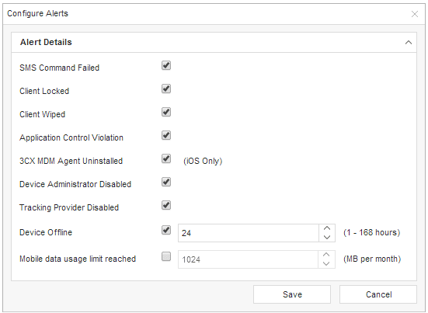
Task: Decrease Device Offline hours with down arrow
Action: [327, 238]
